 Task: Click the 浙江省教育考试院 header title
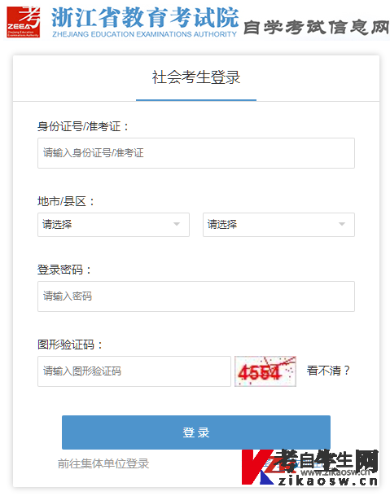(145, 17)
